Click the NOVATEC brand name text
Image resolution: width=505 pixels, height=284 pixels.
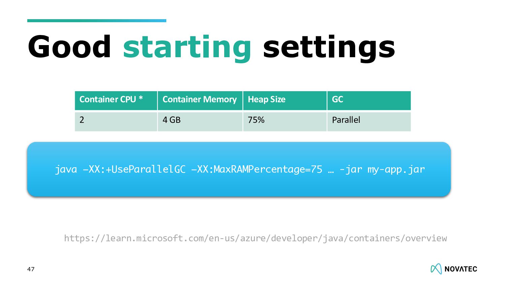(x=461, y=269)
